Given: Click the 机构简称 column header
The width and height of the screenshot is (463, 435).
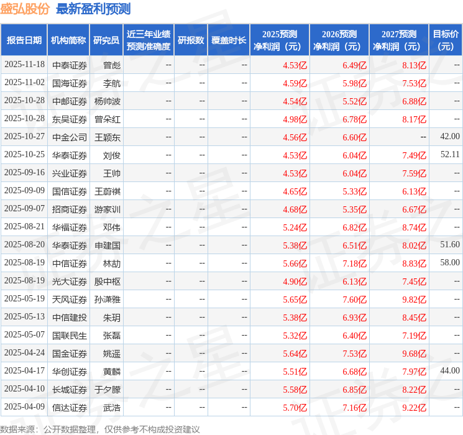Looking at the screenshot, I should pyautogui.click(x=68, y=40).
